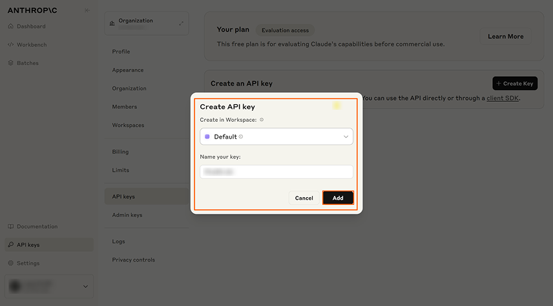Click info icon beside Default workspace
Viewport: 553px width, 306px height.
241,137
